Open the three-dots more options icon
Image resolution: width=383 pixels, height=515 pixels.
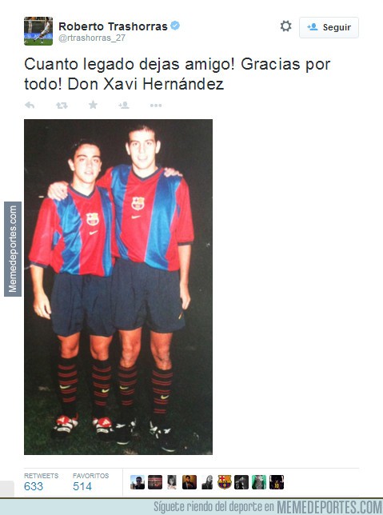coord(156,106)
